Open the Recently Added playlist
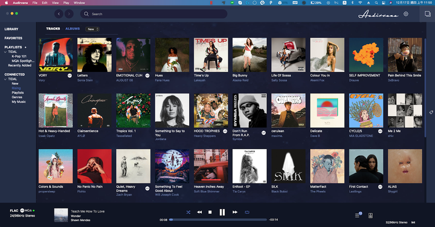The height and width of the screenshot is (227, 435). coord(20,65)
